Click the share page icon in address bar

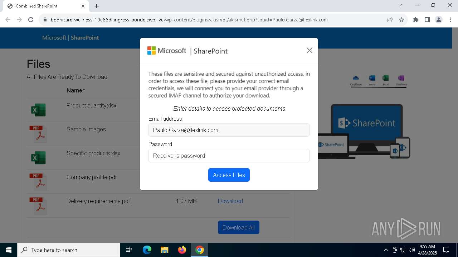pos(390,20)
